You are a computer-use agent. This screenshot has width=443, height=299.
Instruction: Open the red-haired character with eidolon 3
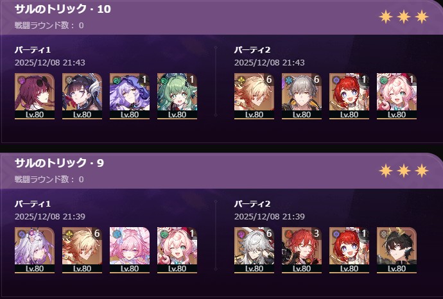tap(302, 250)
